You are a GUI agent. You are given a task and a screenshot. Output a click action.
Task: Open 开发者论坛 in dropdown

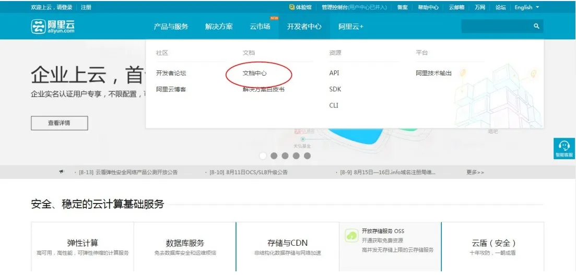171,73
